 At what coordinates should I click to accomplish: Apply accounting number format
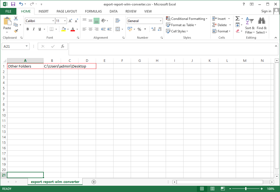(130, 29)
